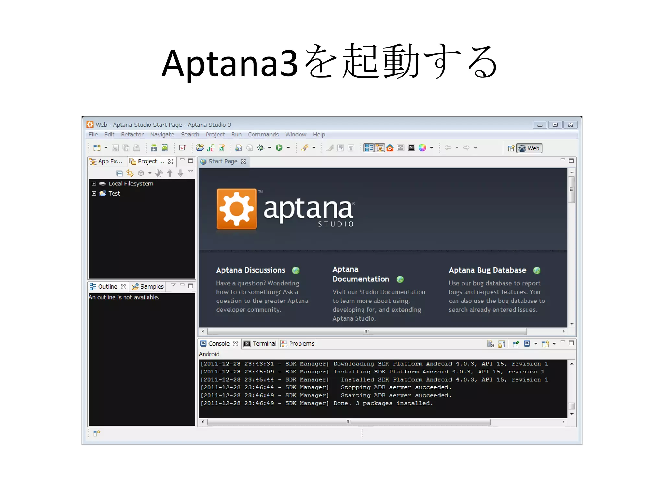Switch to the Samples tab
This screenshot has width=664, height=498.
pyautogui.click(x=148, y=287)
